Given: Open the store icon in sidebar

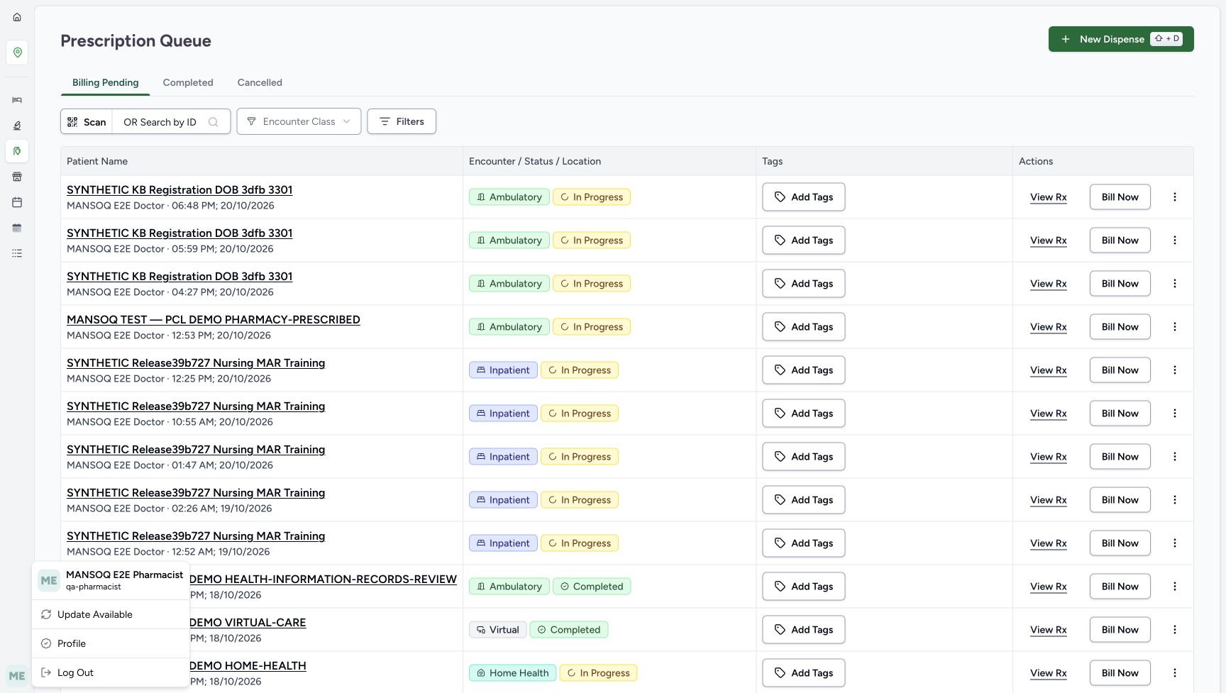Looking at the screenshot, I should point(17,177).
